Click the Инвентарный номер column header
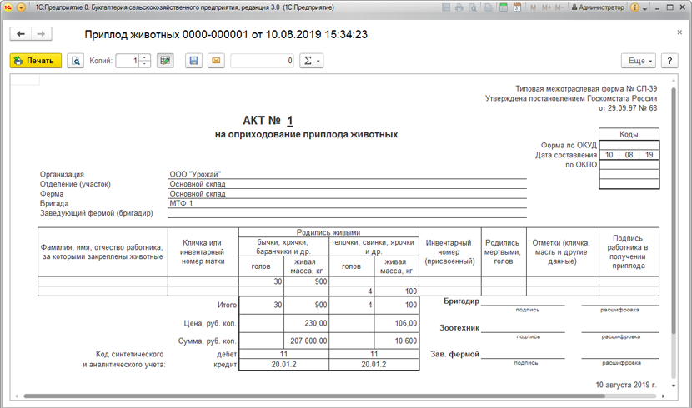 pos(449,252)
